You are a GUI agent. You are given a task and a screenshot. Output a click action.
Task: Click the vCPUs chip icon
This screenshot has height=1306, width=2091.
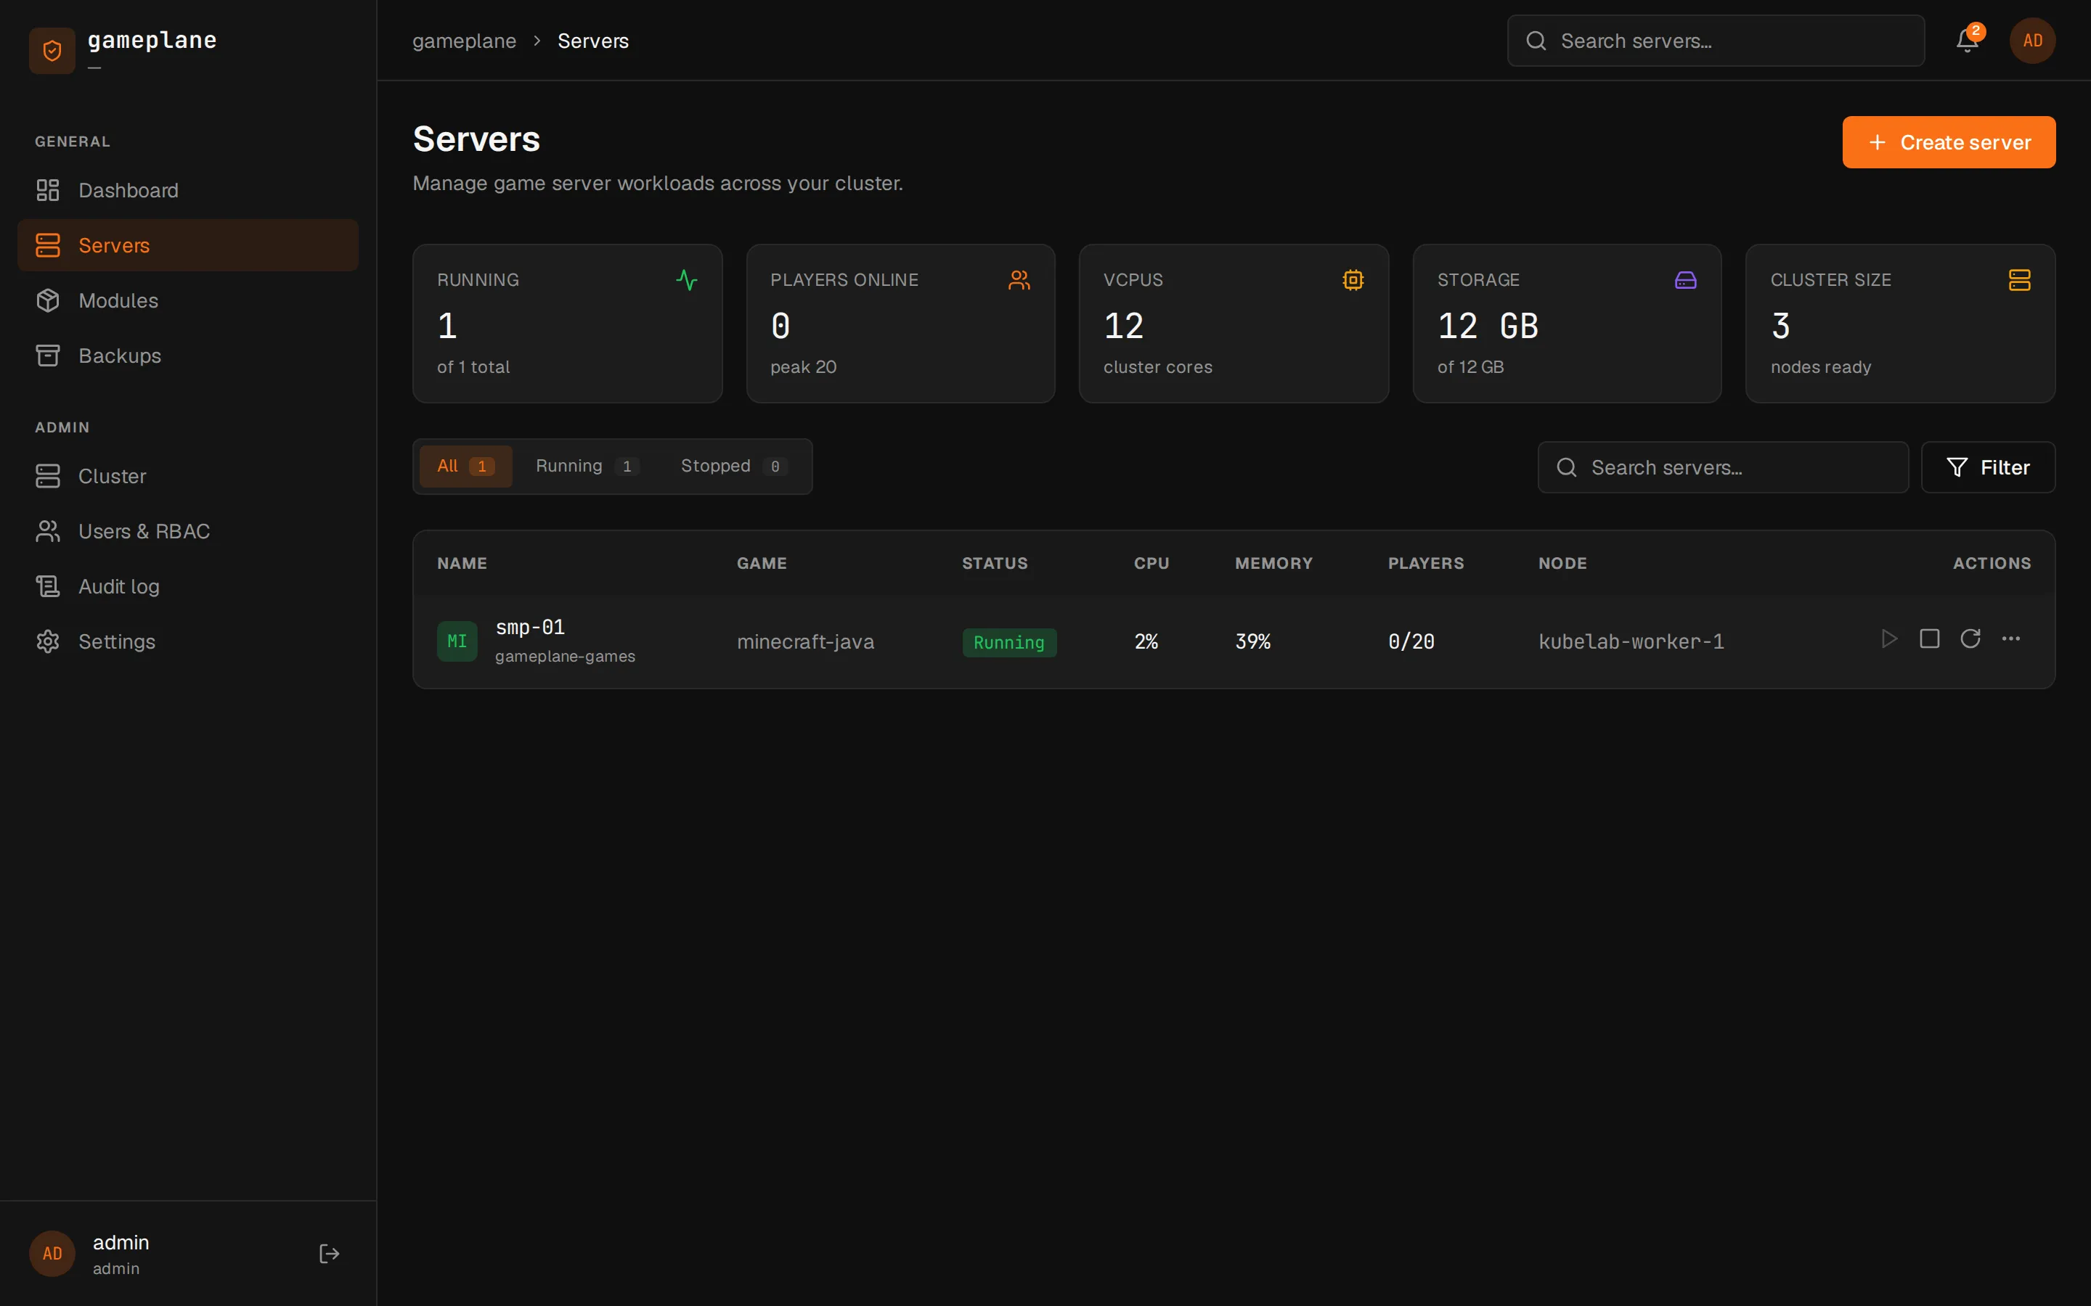(1353, 280)
